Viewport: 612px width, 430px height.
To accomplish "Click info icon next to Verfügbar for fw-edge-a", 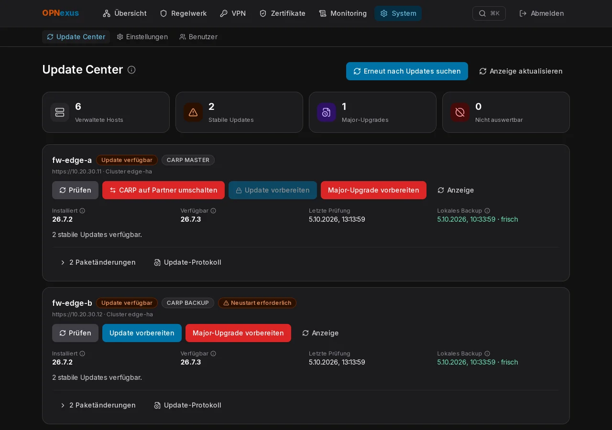I will [213, 211].
